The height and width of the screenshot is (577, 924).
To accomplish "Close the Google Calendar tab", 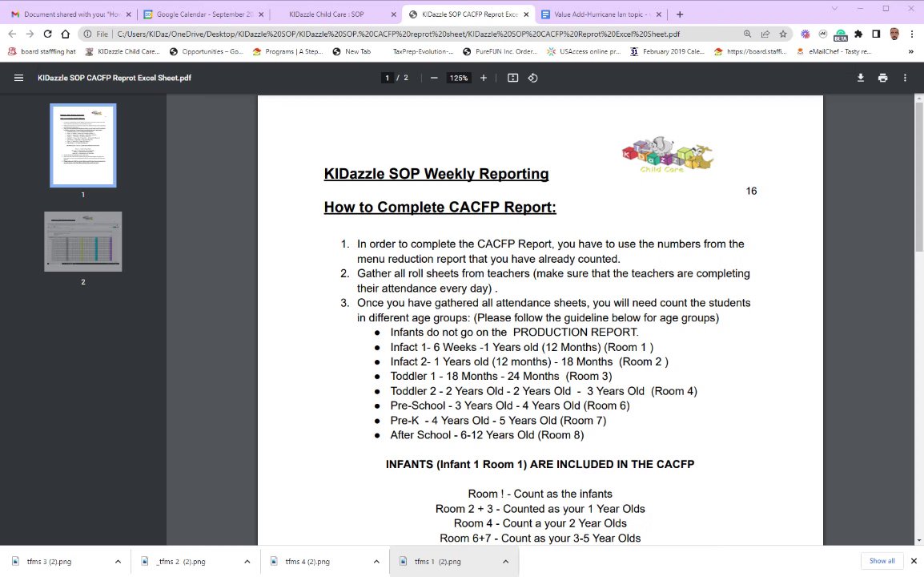I will (x=261, y=14).
